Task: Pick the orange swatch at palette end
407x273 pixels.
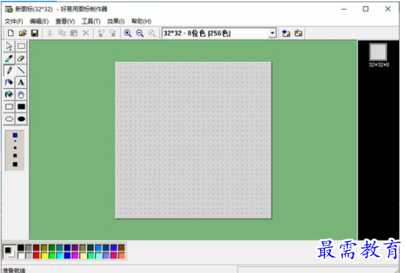Action: [121, 255]
